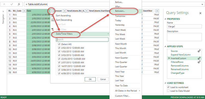Expand the Navigator pane arrow
Image resolution: width=205 pixels, height=99 pixels.
click(3, 11)
